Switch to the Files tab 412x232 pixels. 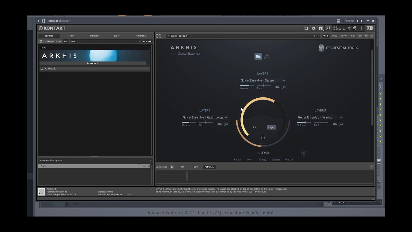point(71,36)
